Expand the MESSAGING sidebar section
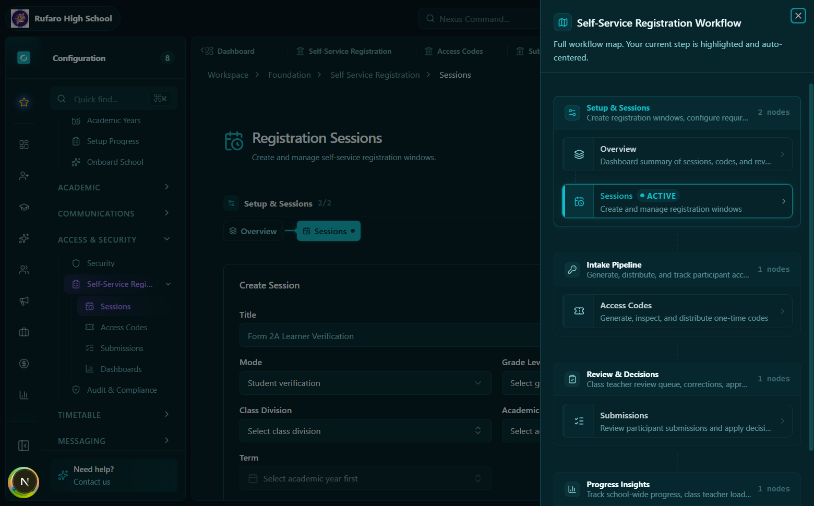814x506 pixels. click(x=114, y=441)
